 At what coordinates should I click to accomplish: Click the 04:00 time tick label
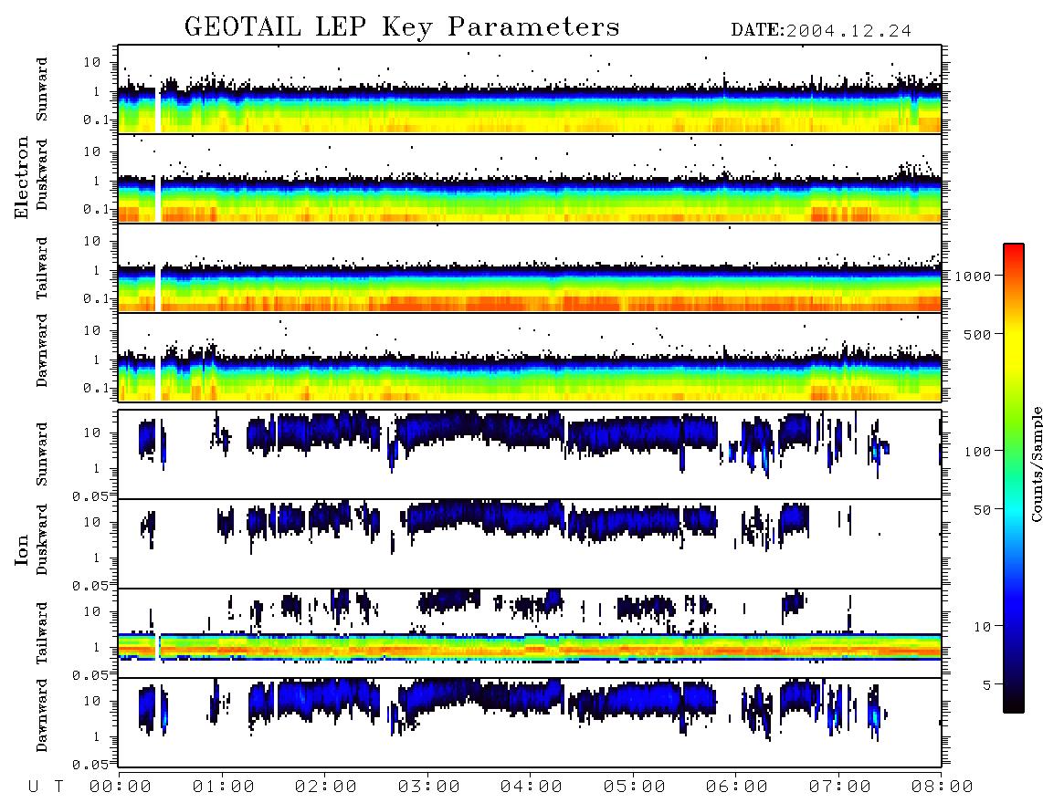click(x=531, y=787)
